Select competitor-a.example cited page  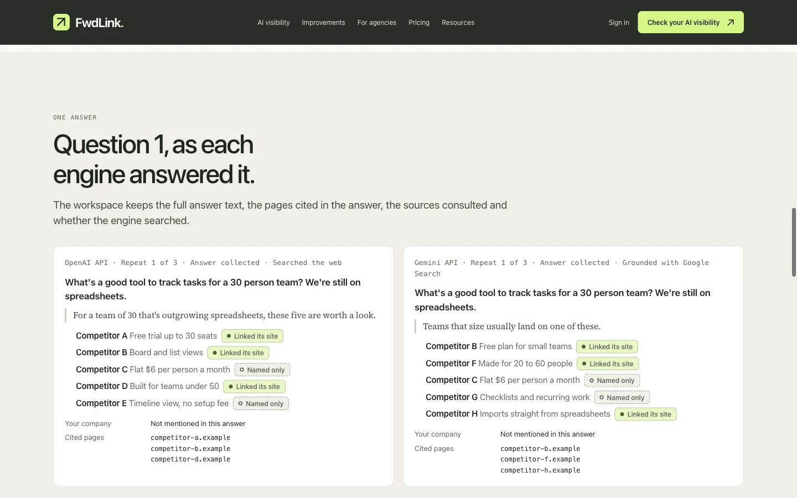point(190,438)
